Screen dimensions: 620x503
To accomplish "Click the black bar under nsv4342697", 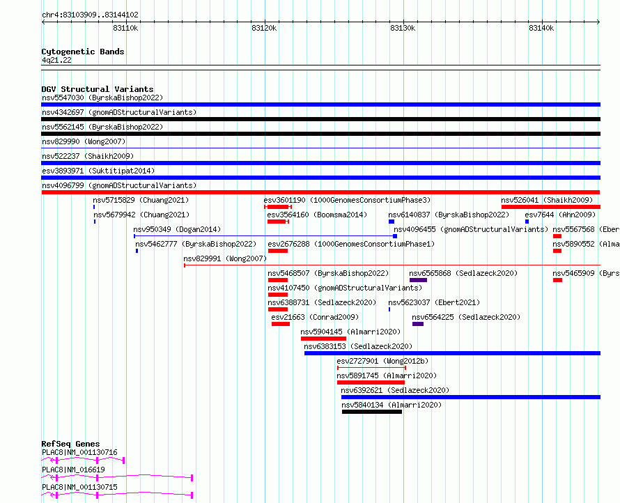I will tap(320, 119).
